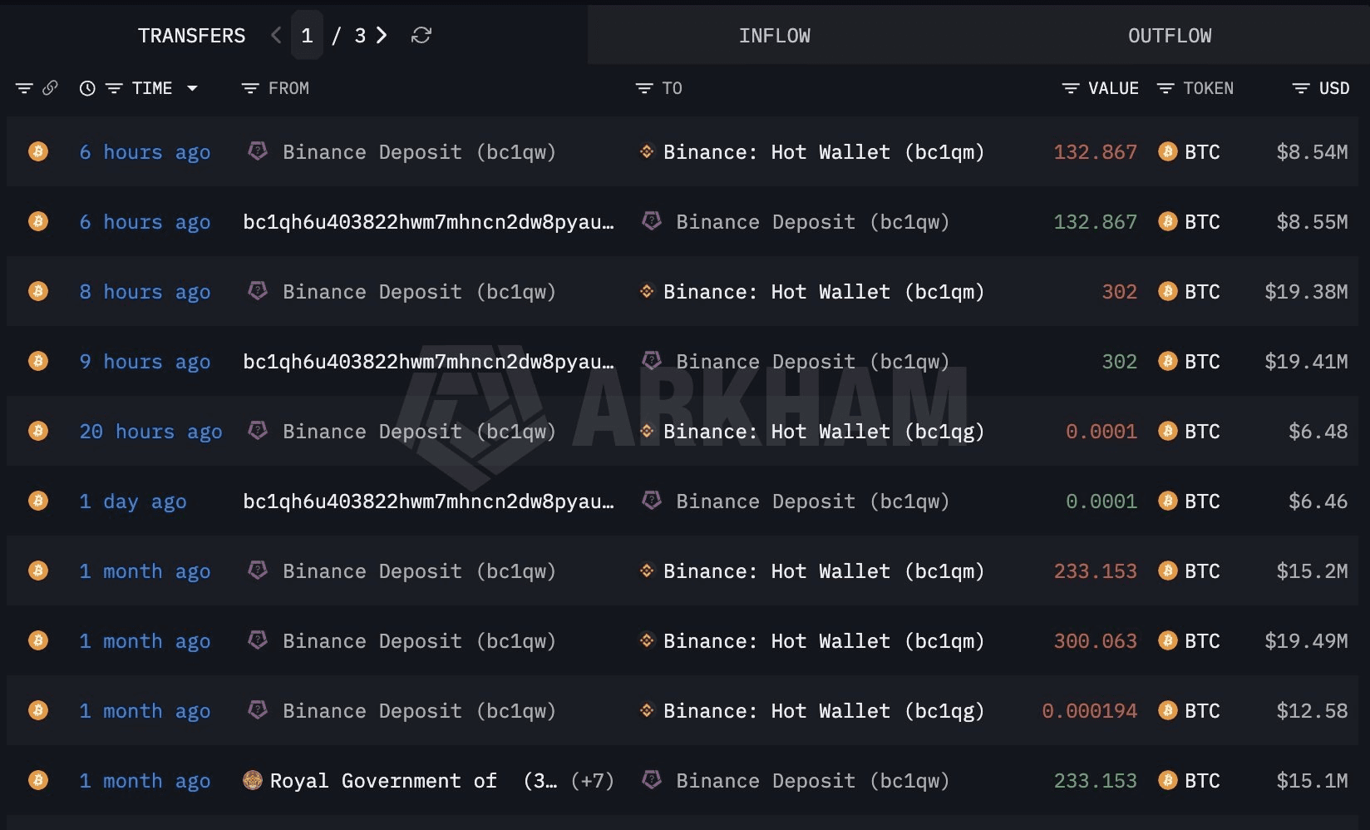The image size is (1370, 830).
Task: Go to previous transfers page arrow
Action: [x=277, y=35]
